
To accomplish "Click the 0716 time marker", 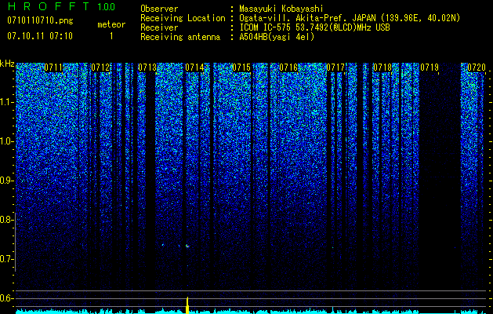I will (x=288, y=68).
